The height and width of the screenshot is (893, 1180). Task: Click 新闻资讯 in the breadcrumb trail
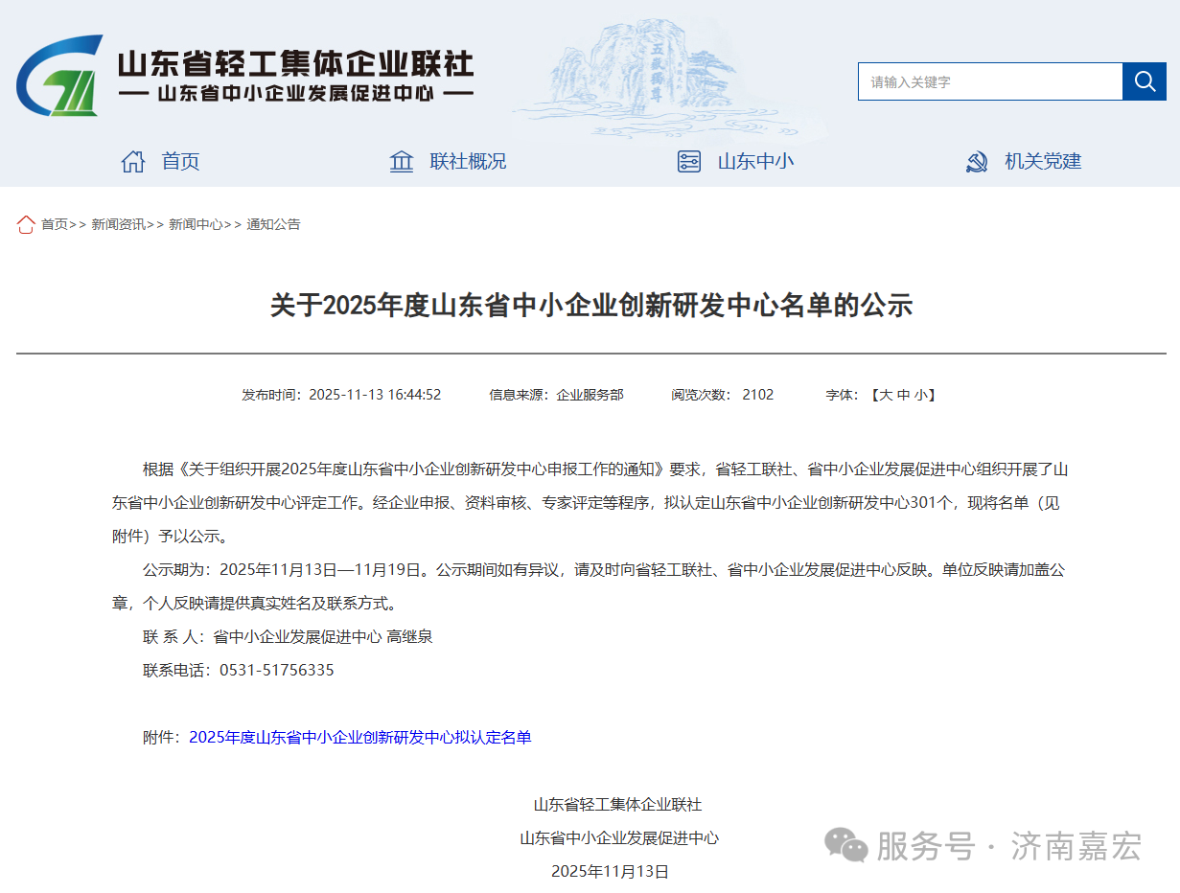tap(116, 223)
